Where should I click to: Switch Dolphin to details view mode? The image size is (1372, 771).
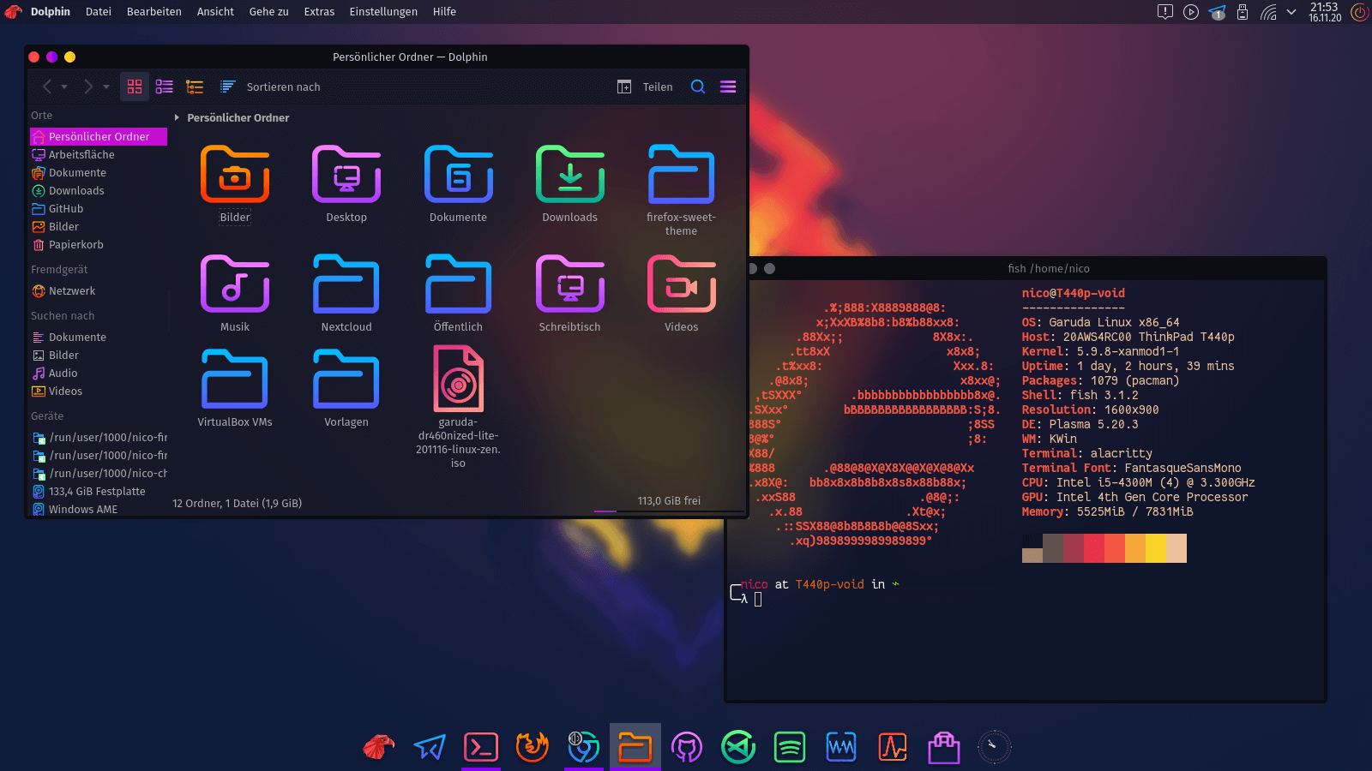pos(195,87)
